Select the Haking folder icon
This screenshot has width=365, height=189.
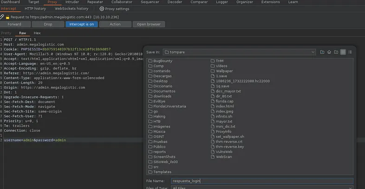click(150, 116)
